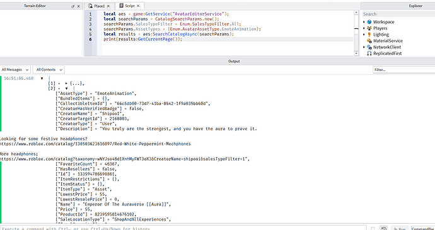Viewport: 435px width, 230px height.
Task: Expand the Players tree node
Action: 364,28
